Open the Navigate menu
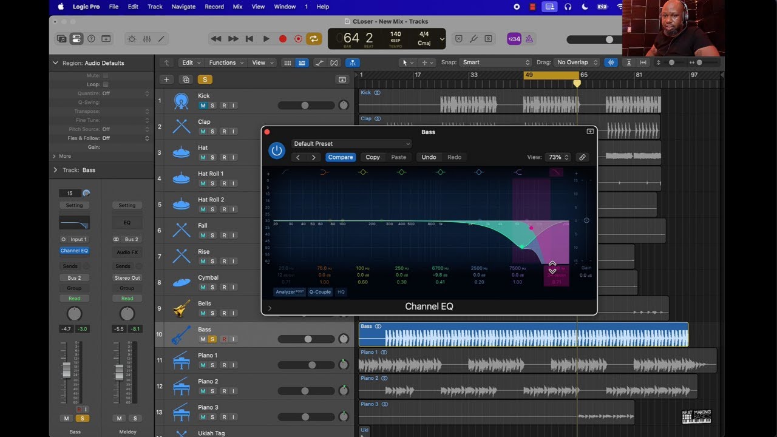Viewport: 777px width, 437px height. coord(183,7)
